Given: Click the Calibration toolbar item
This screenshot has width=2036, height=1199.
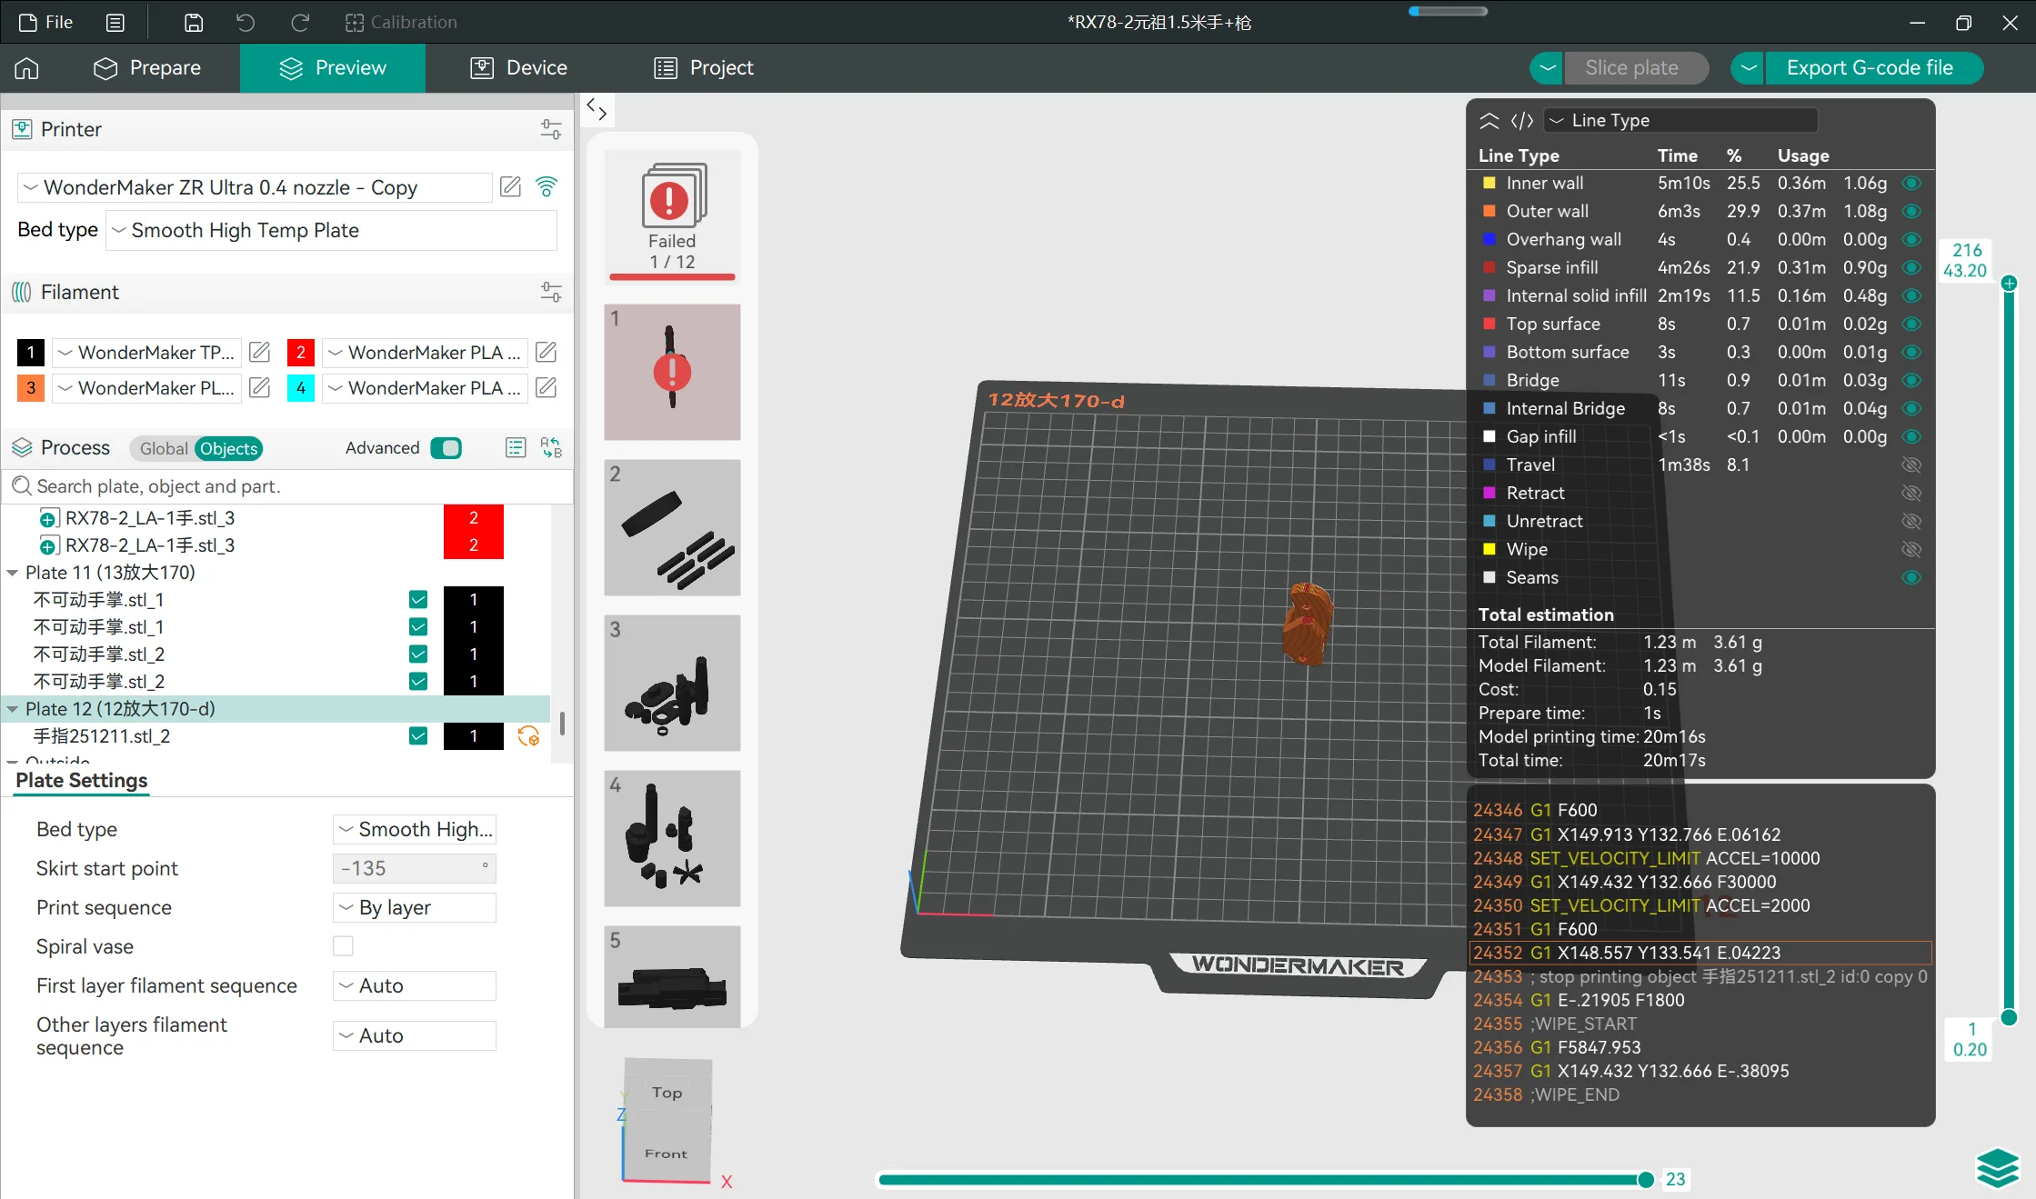Looking at the screenshot, I should coord(401,23).
